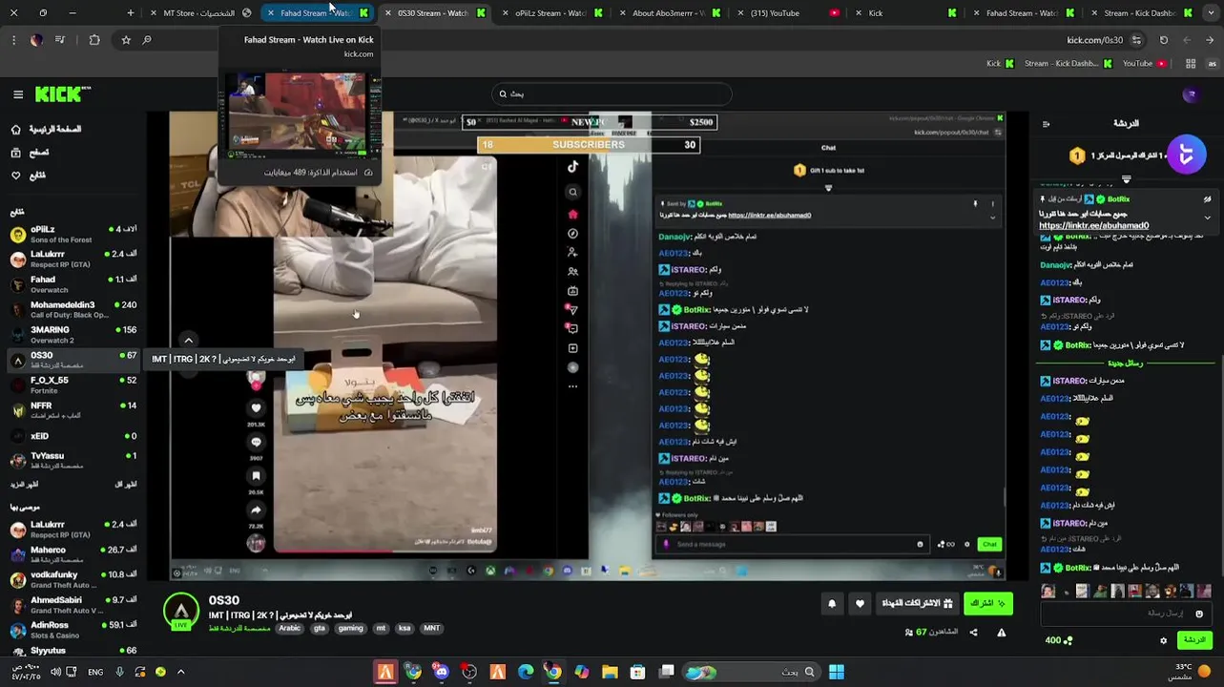Open Fahad Overwatch channel in sidebar
Viewport: 1224px width, 687px height.
[73, 284]
